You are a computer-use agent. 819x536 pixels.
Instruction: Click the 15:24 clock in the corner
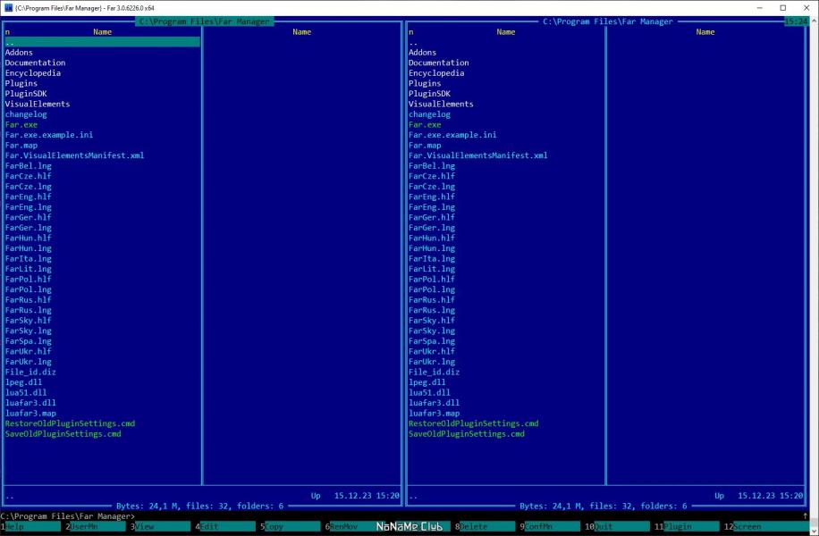point(796,21)
